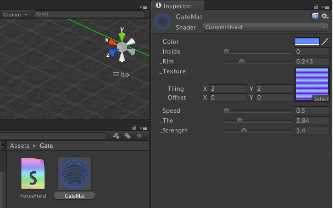
Task: Select the ForceField shader asset thumbnail
Action: [33, 173]
